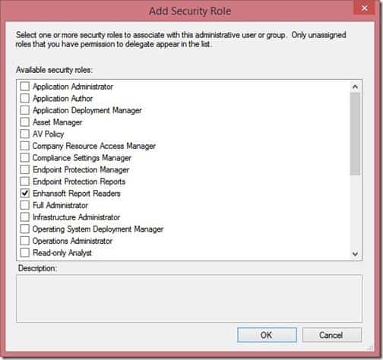This screenshot has width=383, height=360.
Task: Uncheck Enhansoft Report Readers role
Action: pyautogui.click(x=25, y=193)
